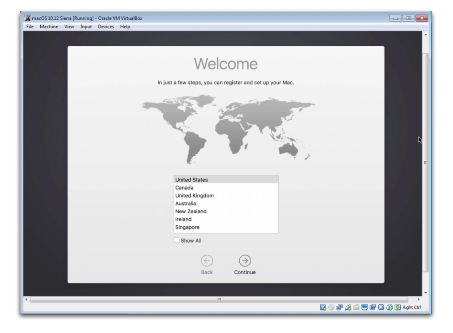Open the Machine menu

pos(49,26)
